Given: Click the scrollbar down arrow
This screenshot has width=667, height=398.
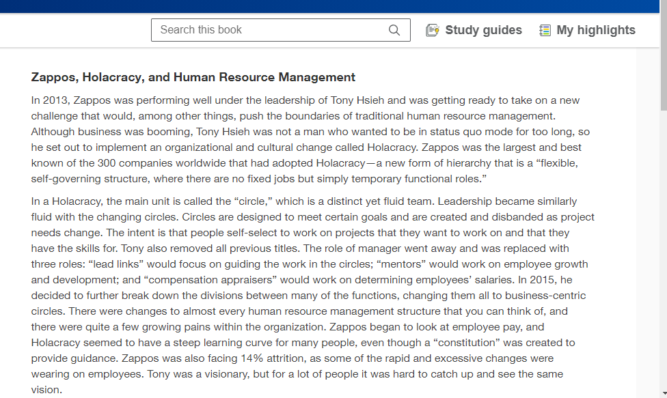Looking at the screenshot, I should tap(663, 394).
